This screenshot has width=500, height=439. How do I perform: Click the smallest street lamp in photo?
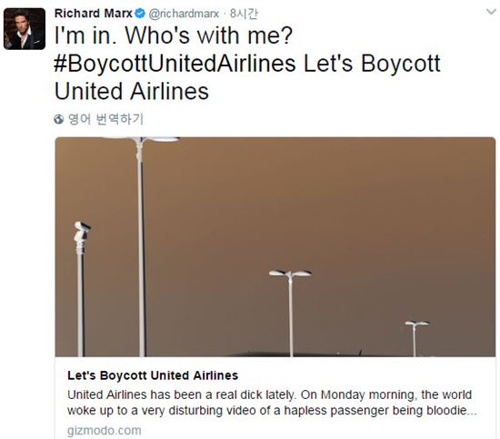[415, 339]
